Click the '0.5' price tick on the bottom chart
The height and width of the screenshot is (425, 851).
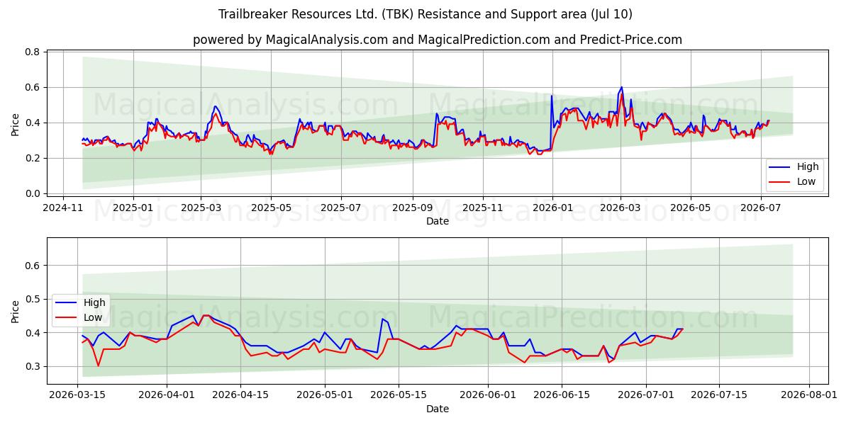33,299
